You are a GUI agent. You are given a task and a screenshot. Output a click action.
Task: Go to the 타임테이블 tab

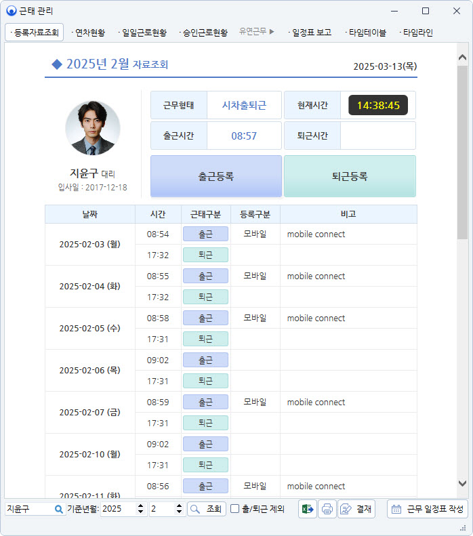366,33
